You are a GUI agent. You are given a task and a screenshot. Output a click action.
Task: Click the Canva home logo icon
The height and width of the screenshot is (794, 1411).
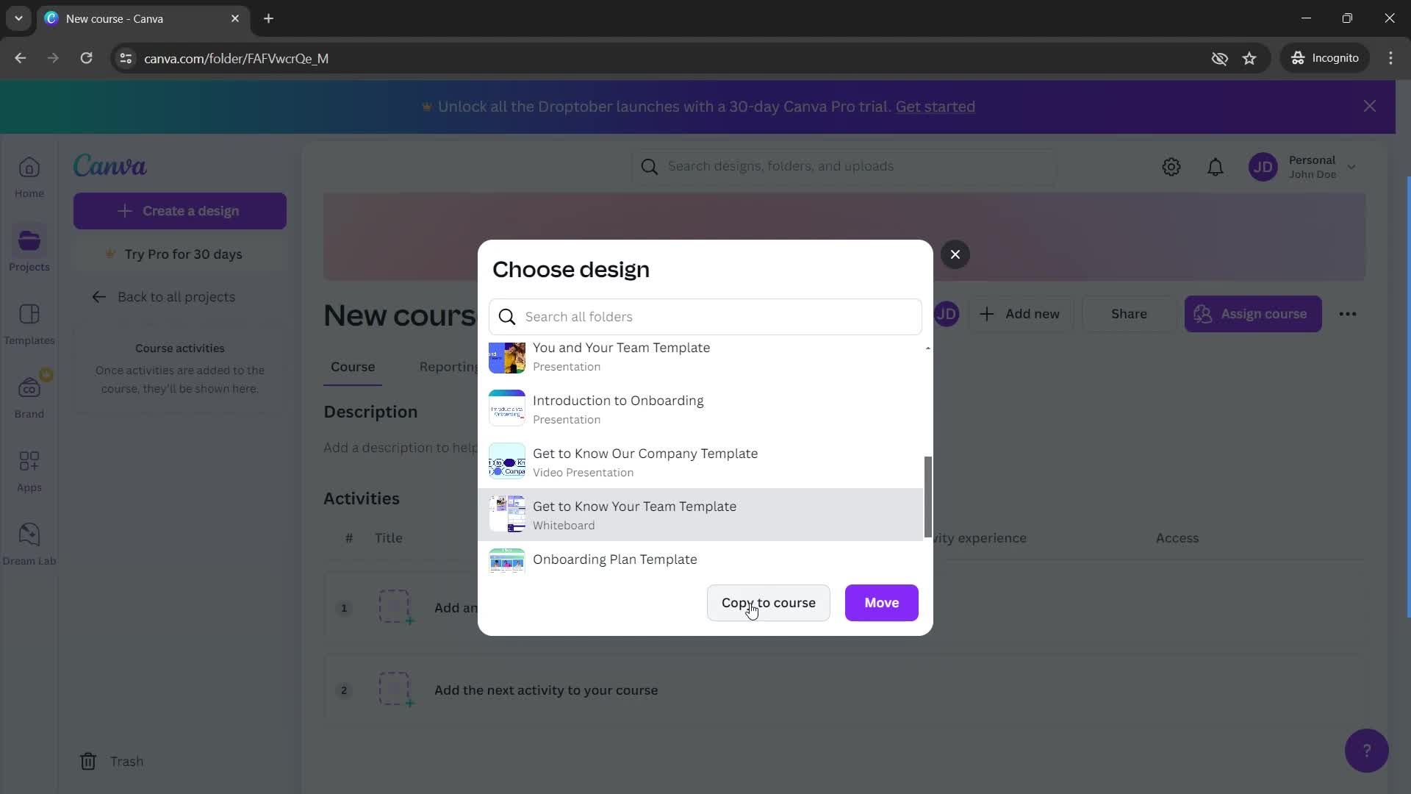[109, 167]
